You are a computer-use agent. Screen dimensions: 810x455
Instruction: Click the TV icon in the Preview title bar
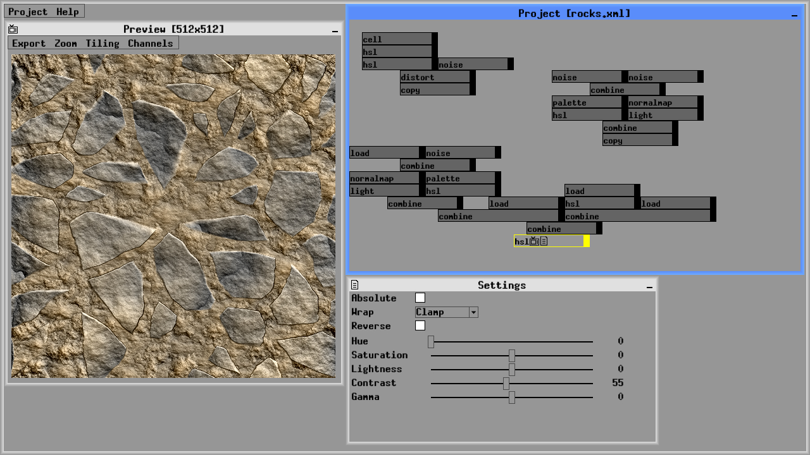[13, 28]
